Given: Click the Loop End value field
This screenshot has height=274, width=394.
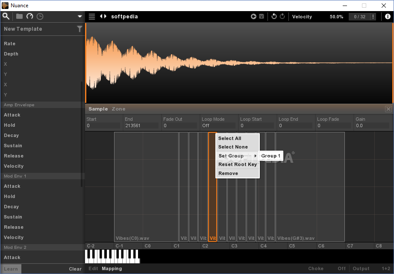Looking at the screenshot, I should pos(296,126).
